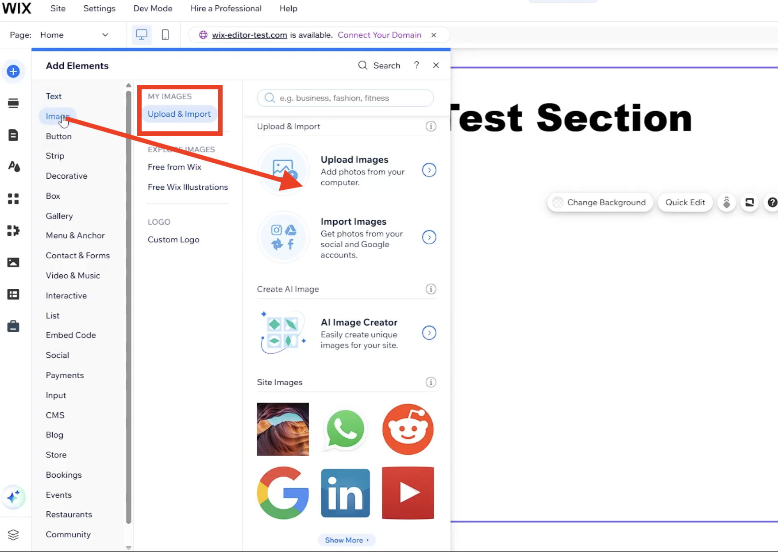Open the Pages panel icon
778x552 pixels.
13,135
